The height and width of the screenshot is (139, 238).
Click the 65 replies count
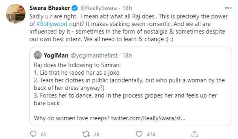tap(43, 134)
